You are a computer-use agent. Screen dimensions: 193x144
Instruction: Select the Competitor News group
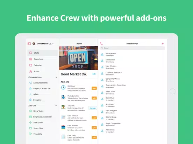point(133,80)
